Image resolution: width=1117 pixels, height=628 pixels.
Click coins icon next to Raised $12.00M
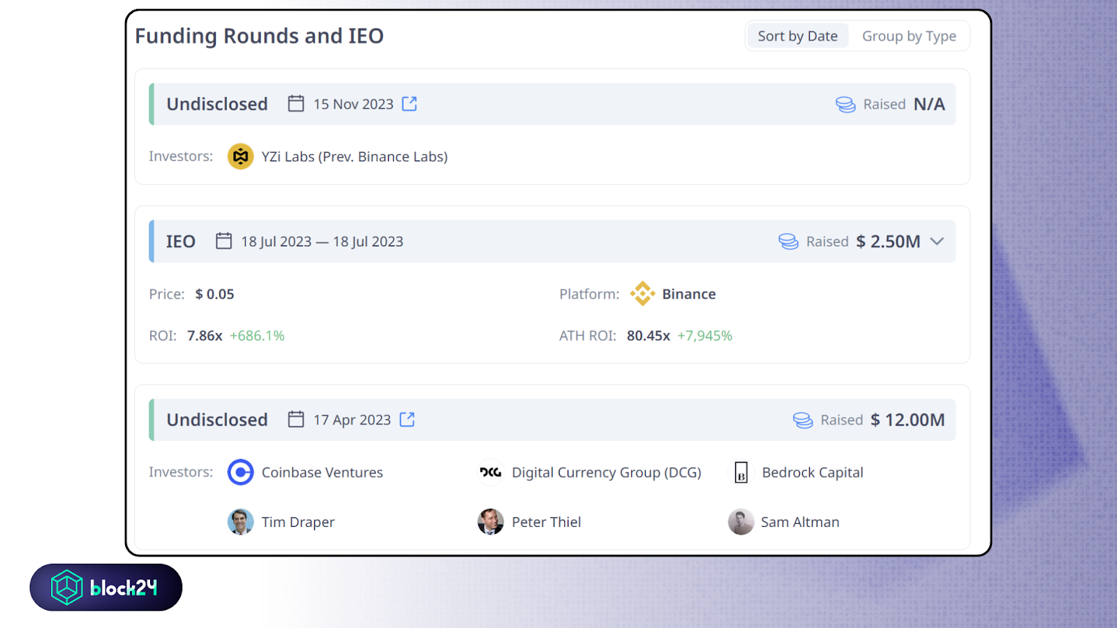(x=803, y=420)
